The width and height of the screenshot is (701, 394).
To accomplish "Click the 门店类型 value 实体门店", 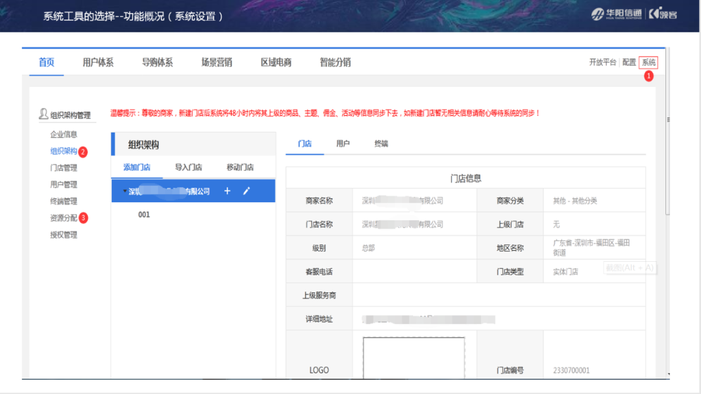I will (x=565, y=272).
